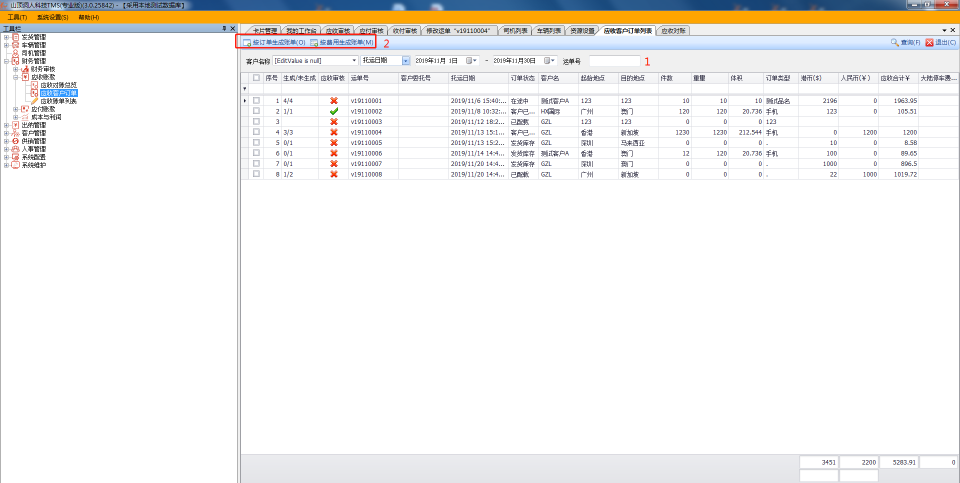Click the 查询(F) magnifier icon
This screenshot has width=960, height=483.
[x=894, y=42]
